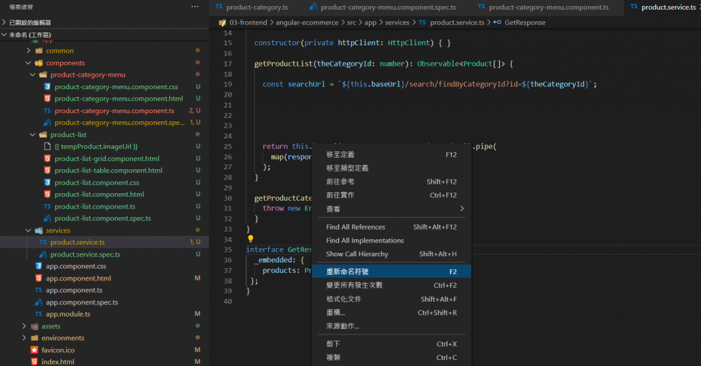Viewport: 701px width, 366px height.
Task: Choose 來源動作... menu entry
Action: point(392,326)
